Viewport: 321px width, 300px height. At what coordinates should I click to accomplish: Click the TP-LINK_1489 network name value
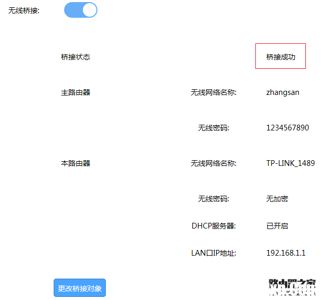coord(290,163)
